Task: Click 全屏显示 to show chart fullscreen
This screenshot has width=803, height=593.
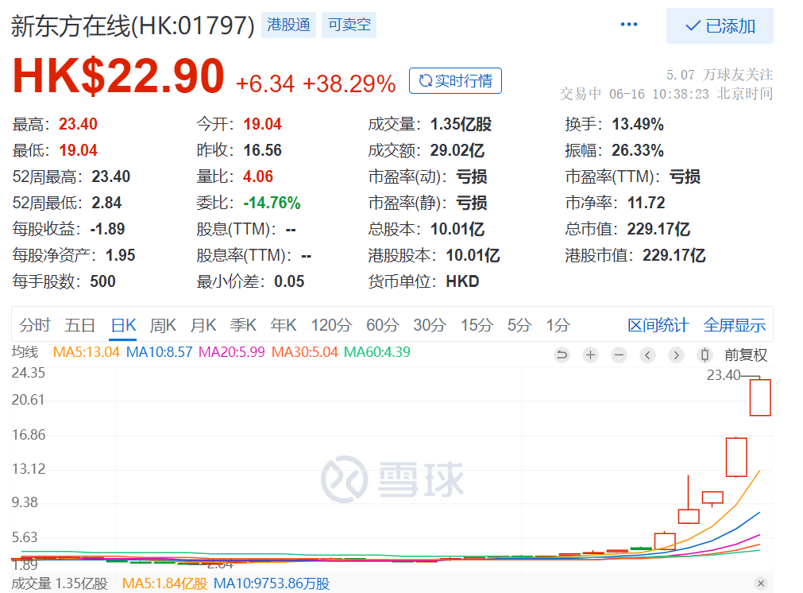Action: 735,325
